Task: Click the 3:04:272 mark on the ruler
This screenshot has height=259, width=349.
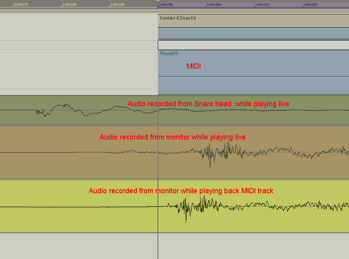Action: 20,5
